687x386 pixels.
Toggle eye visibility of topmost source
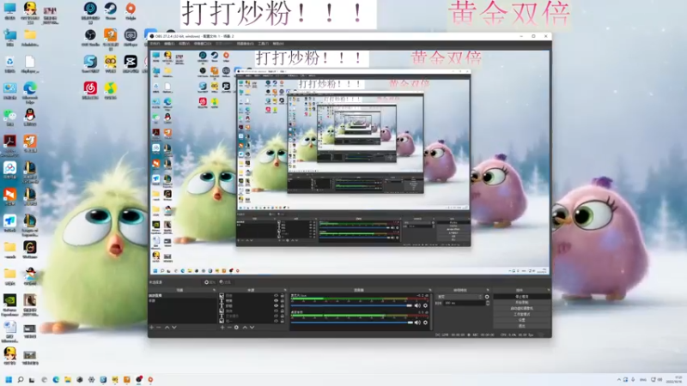276,295
